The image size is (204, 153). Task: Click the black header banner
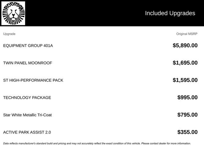(102, 13)
